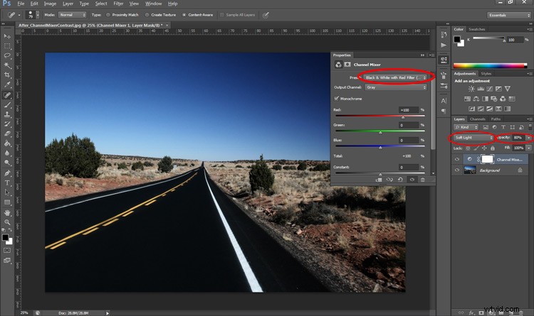Image resolution: width=534 pixels, height=316 pixels.
Task: Toggle adjustment layer visibility in Properties panel
Action: (x=412, y=180)
